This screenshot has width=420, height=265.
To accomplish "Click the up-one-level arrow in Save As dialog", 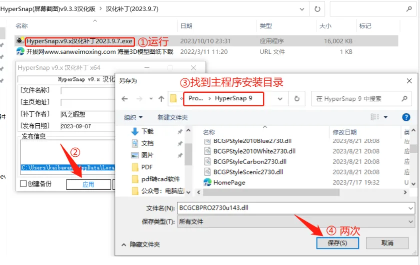I will 161,99.
